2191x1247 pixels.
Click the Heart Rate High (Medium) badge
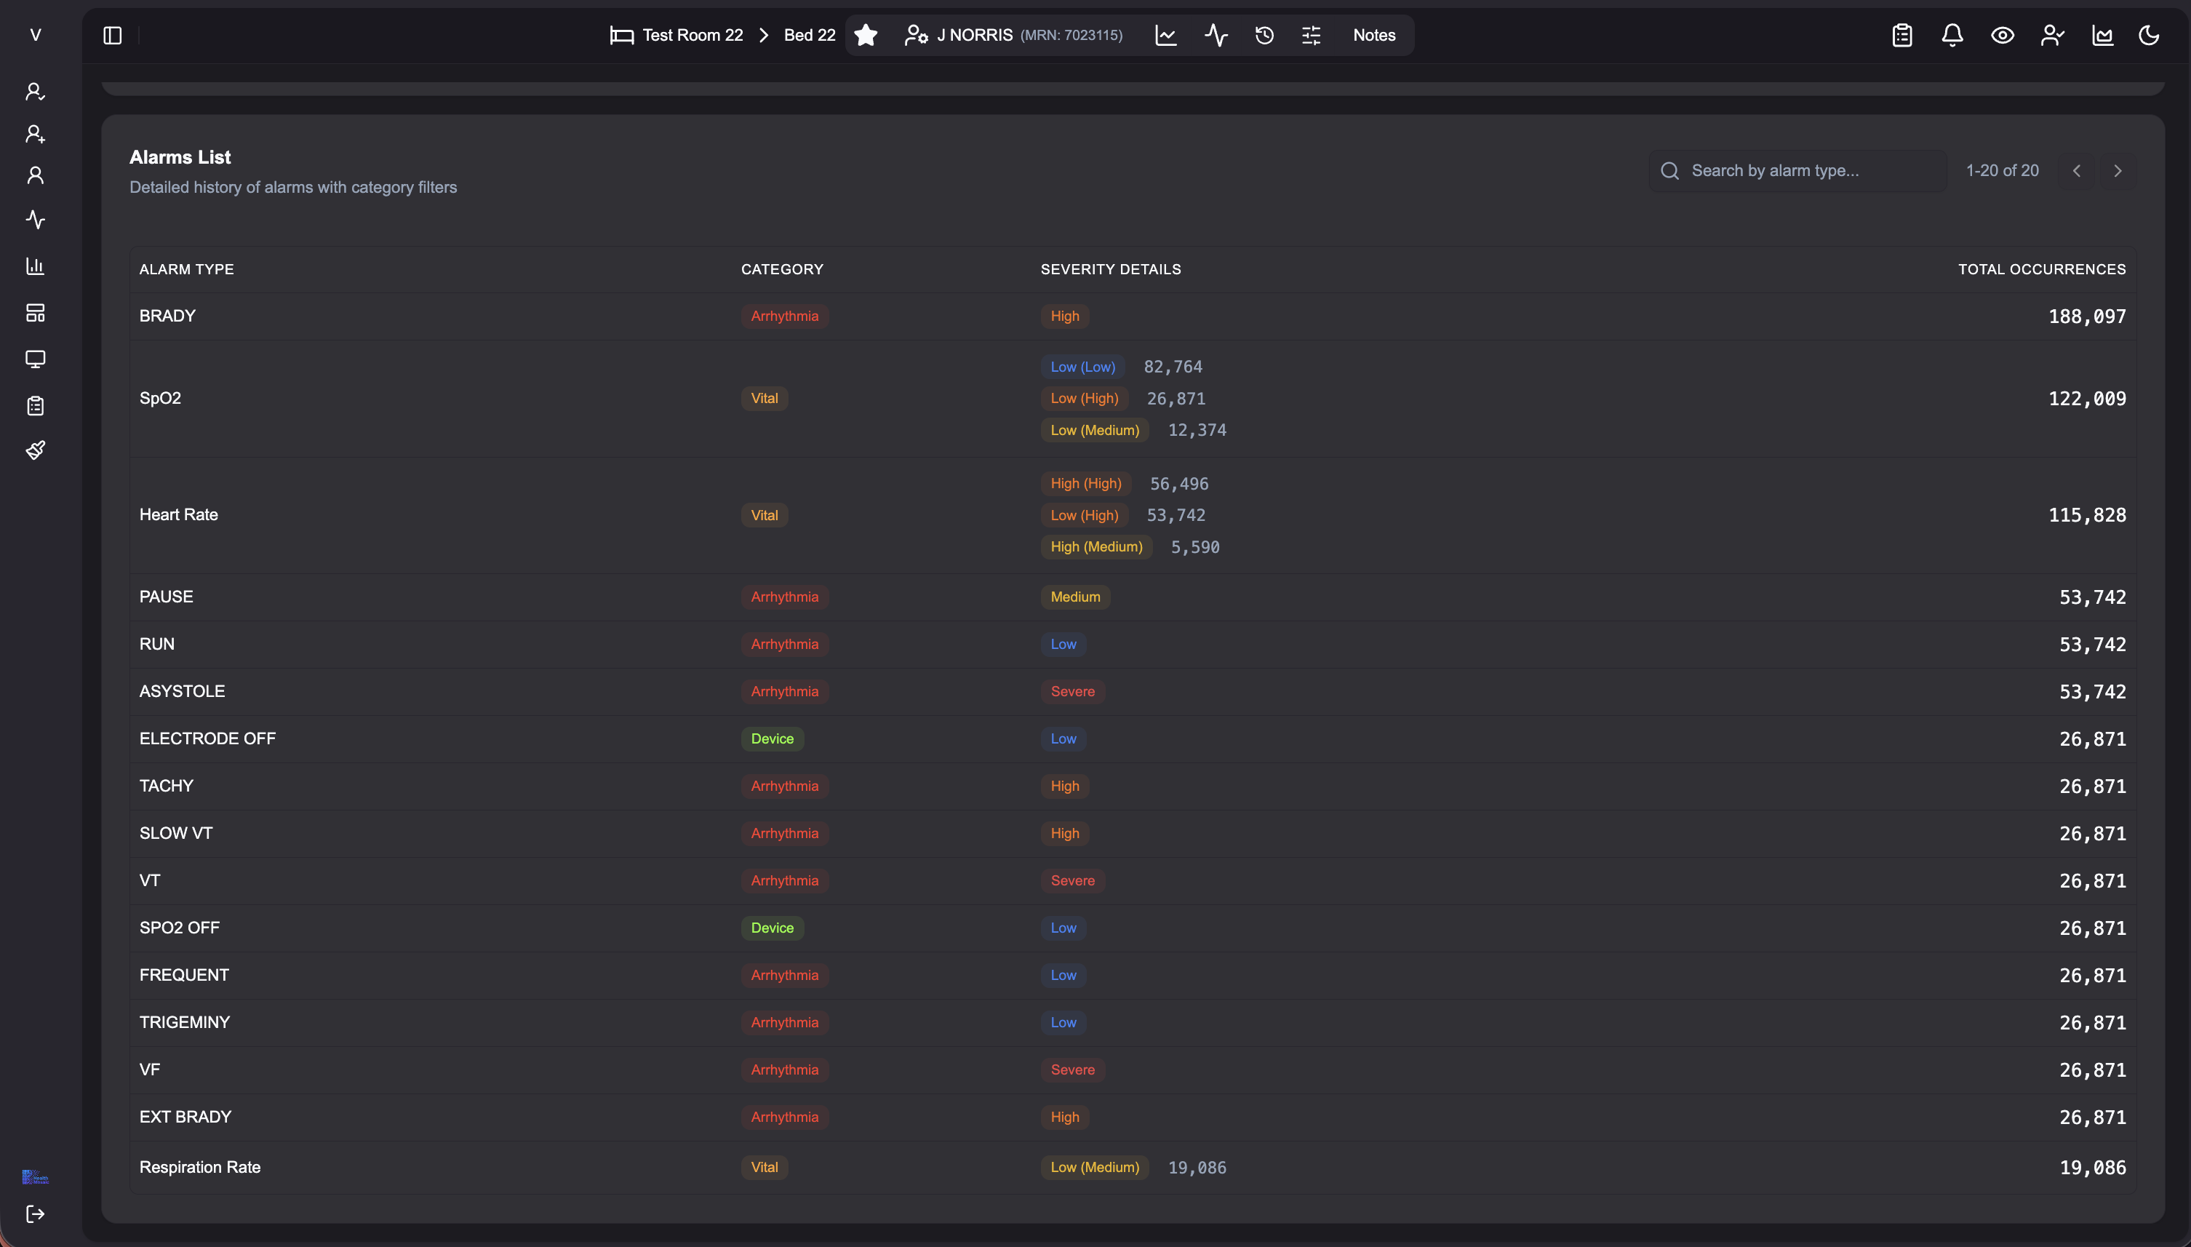click(x=1096, y=546)
